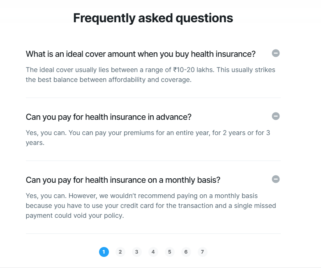321x268 pixels.
Task: Click divider below the advance payment answer
Action: (153, 161)
